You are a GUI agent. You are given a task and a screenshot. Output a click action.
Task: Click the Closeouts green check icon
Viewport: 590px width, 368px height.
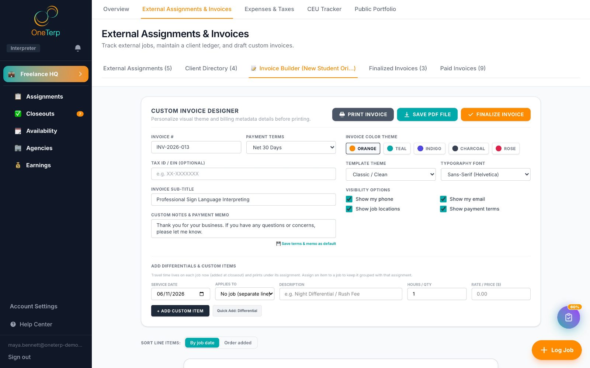(18, 114)
